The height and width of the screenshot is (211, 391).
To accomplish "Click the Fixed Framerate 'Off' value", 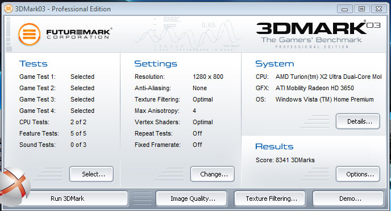I will click(197, 145).
